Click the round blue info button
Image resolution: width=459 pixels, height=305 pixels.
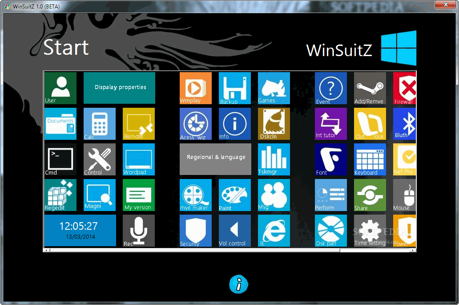238,284
